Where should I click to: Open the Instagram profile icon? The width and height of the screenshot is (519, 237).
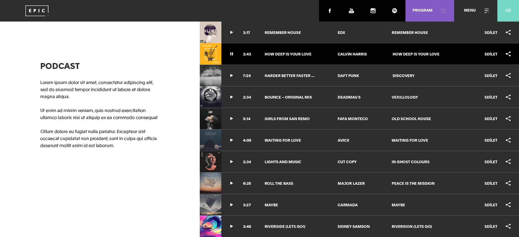point(373,11)
